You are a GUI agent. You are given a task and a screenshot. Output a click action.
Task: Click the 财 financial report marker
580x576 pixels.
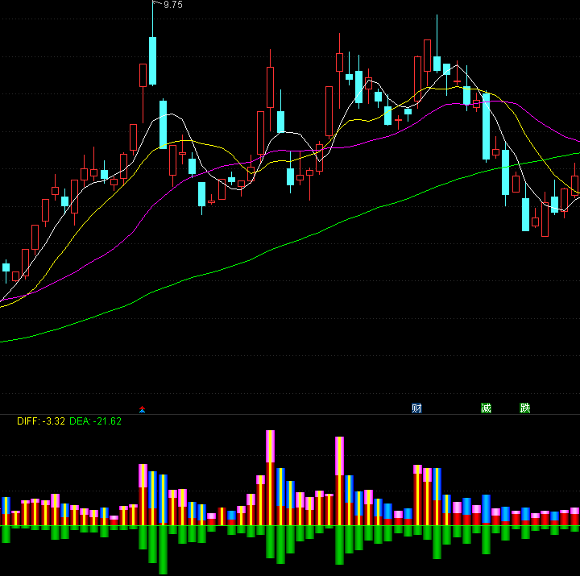(x=417, y=408)
